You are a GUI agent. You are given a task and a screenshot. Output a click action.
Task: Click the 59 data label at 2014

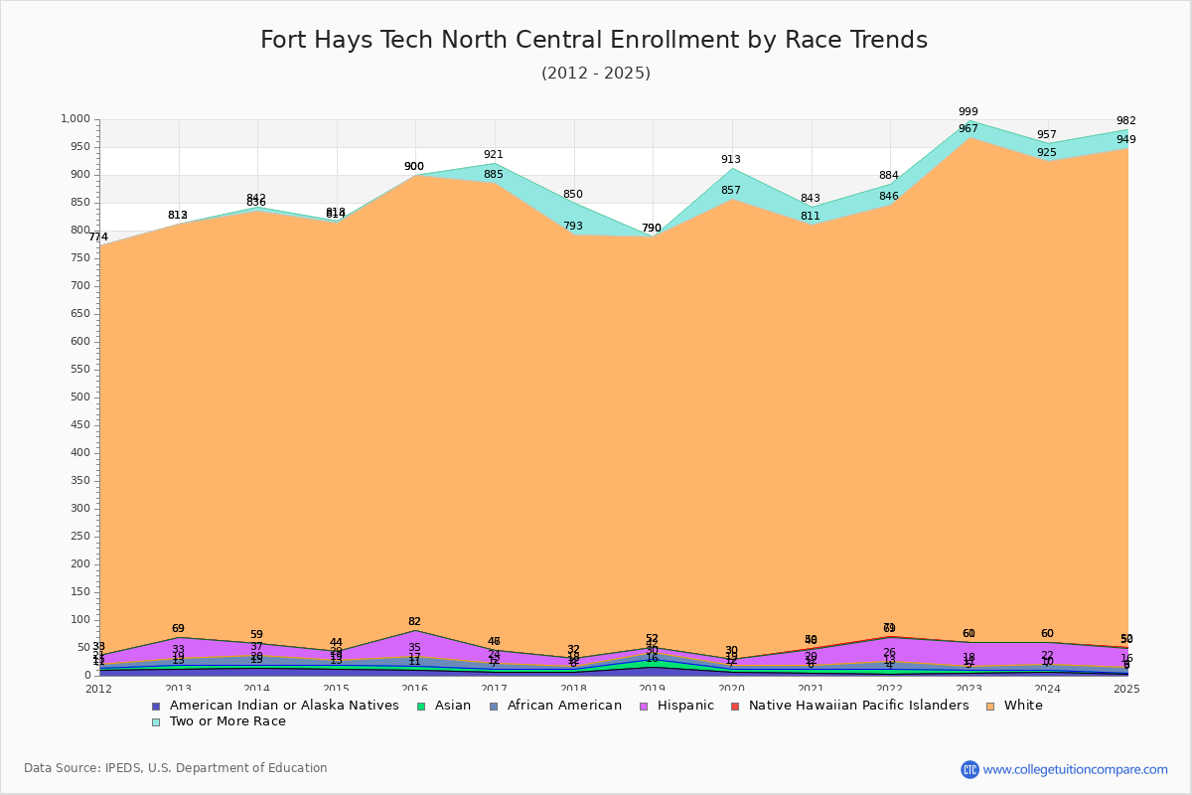tap(256, 634)
